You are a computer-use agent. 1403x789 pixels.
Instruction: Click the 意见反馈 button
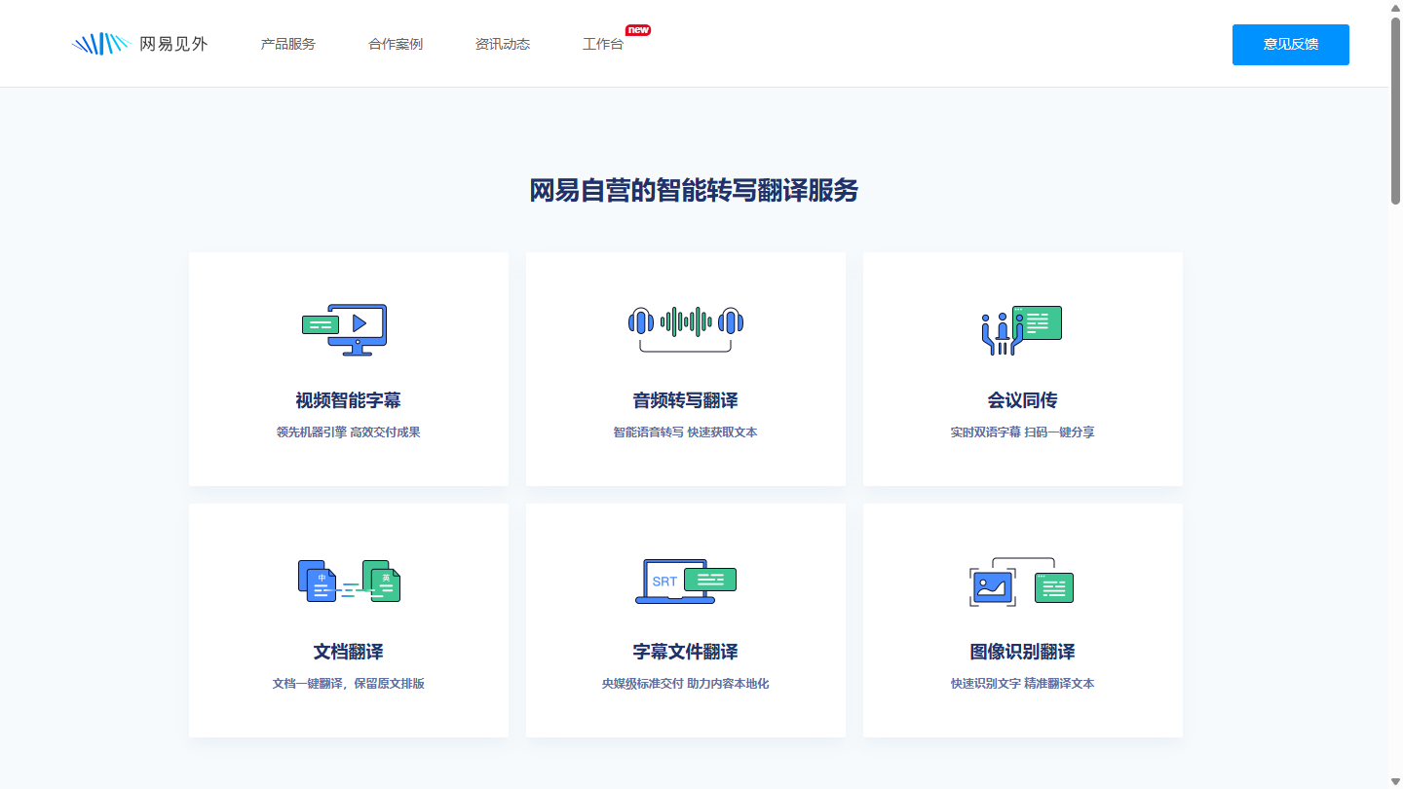coord(1291,45)
